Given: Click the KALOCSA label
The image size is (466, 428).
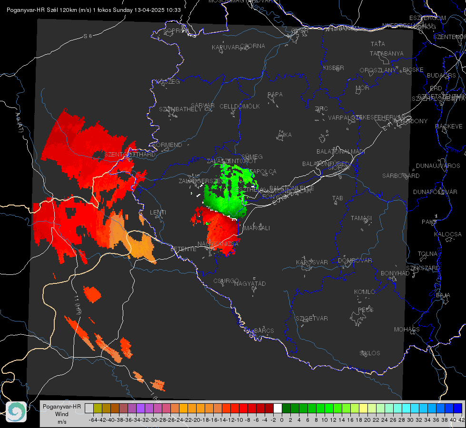Looking at the screenshot, I should pyautogui.click(x=447, y=234).
